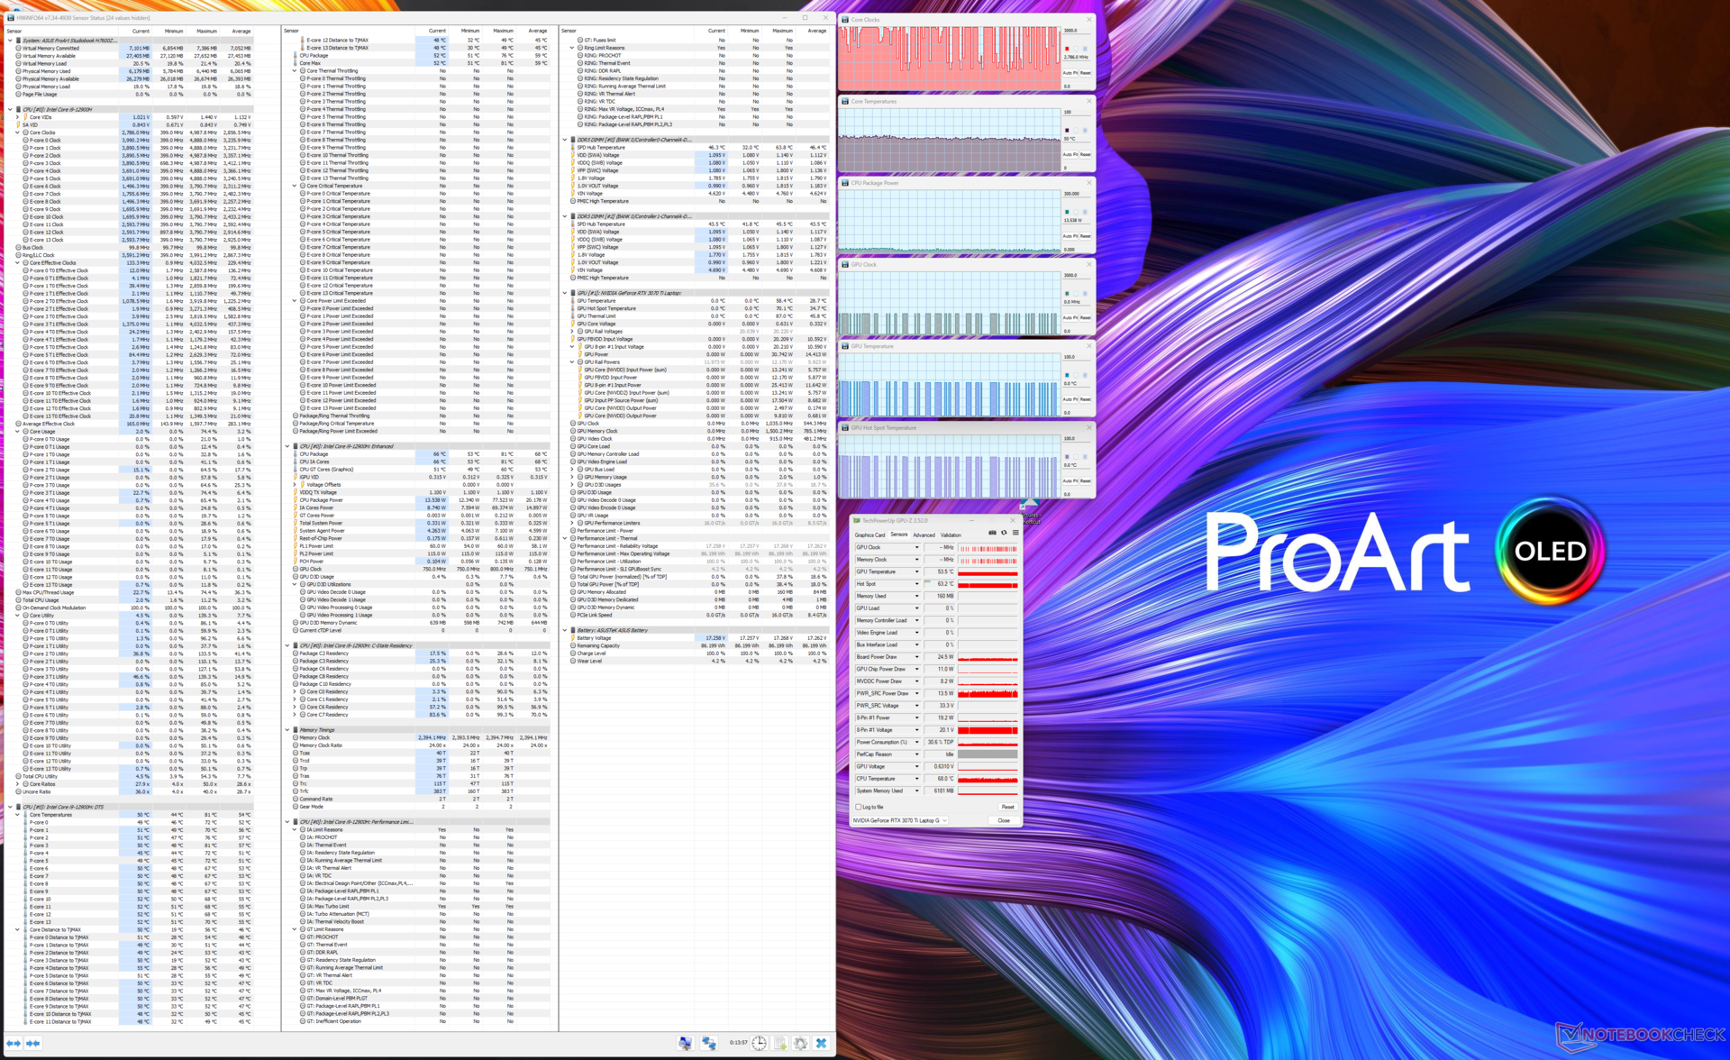Open the GPU Temperature sensor dropdown

coord(917,571)
